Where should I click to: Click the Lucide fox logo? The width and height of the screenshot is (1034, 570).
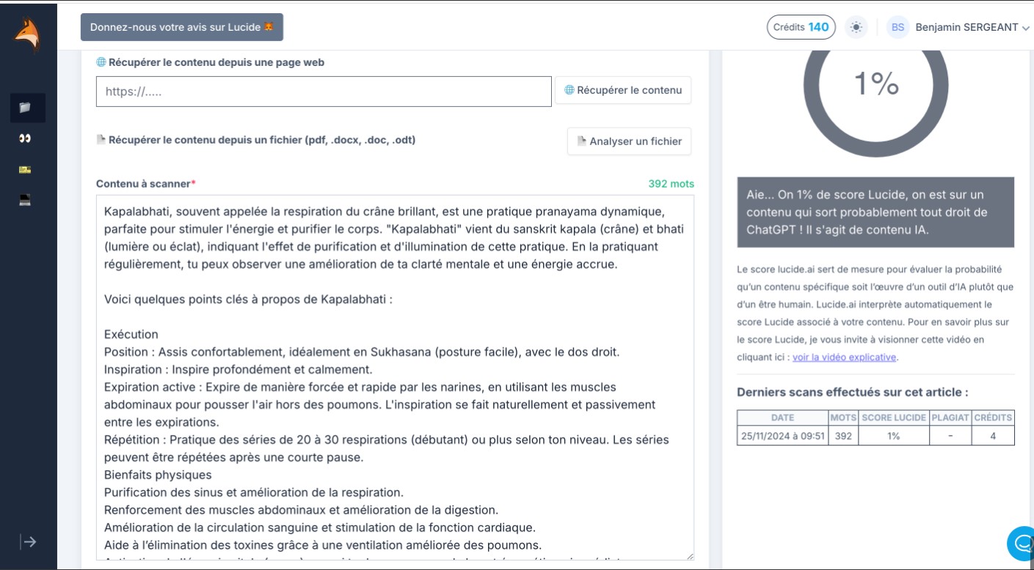pos(28,34)
